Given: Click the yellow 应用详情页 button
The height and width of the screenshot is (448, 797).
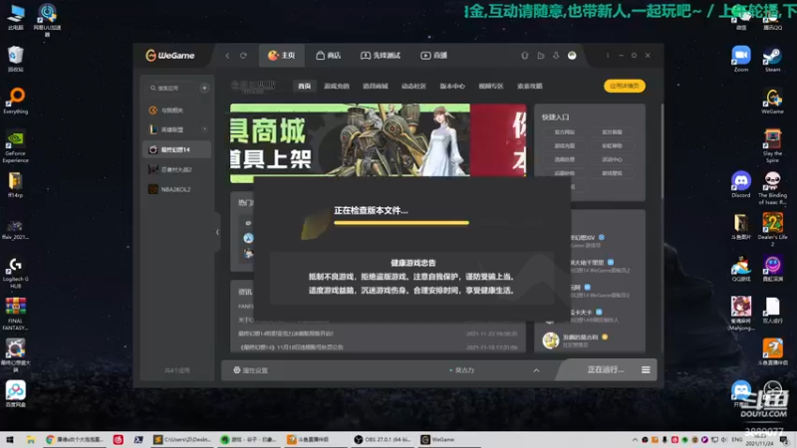Looking at the screenshot, I should [x=625, y=86].
